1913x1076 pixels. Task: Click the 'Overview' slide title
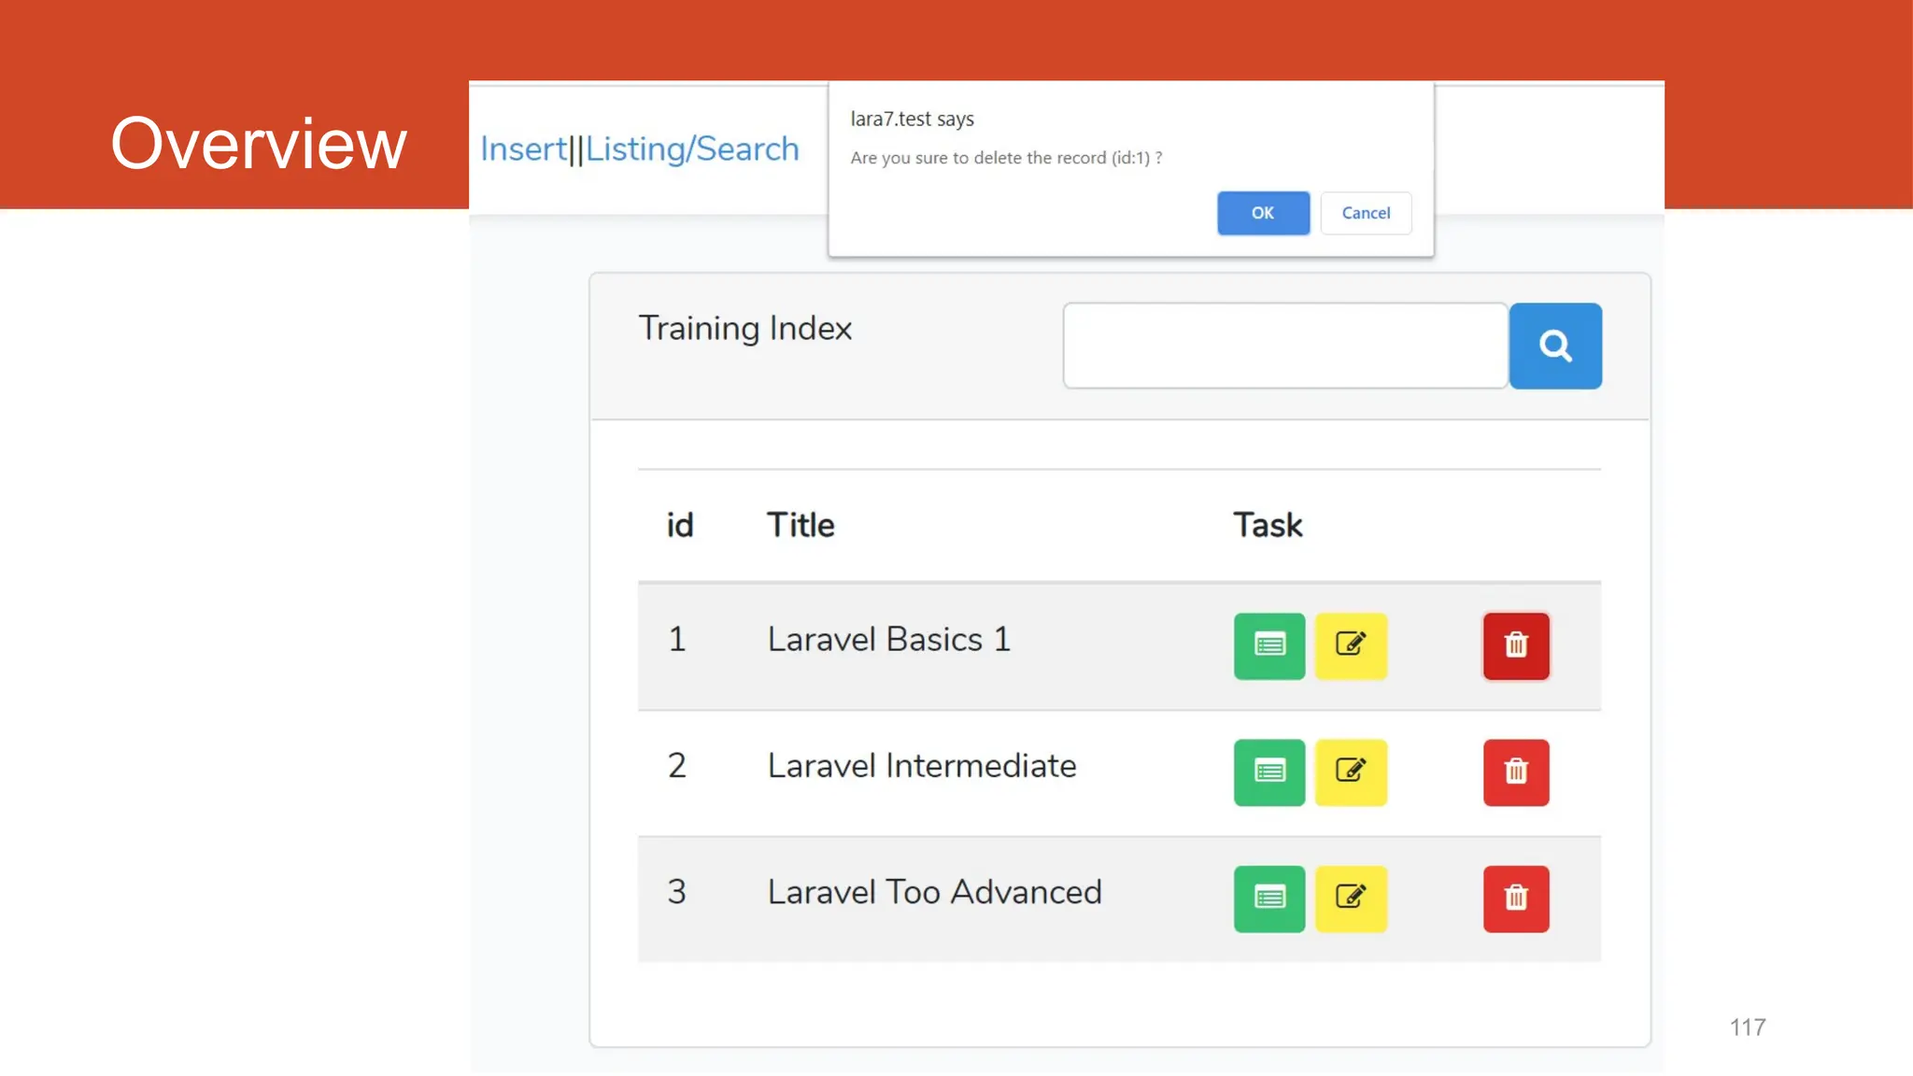tap(259, 144)
